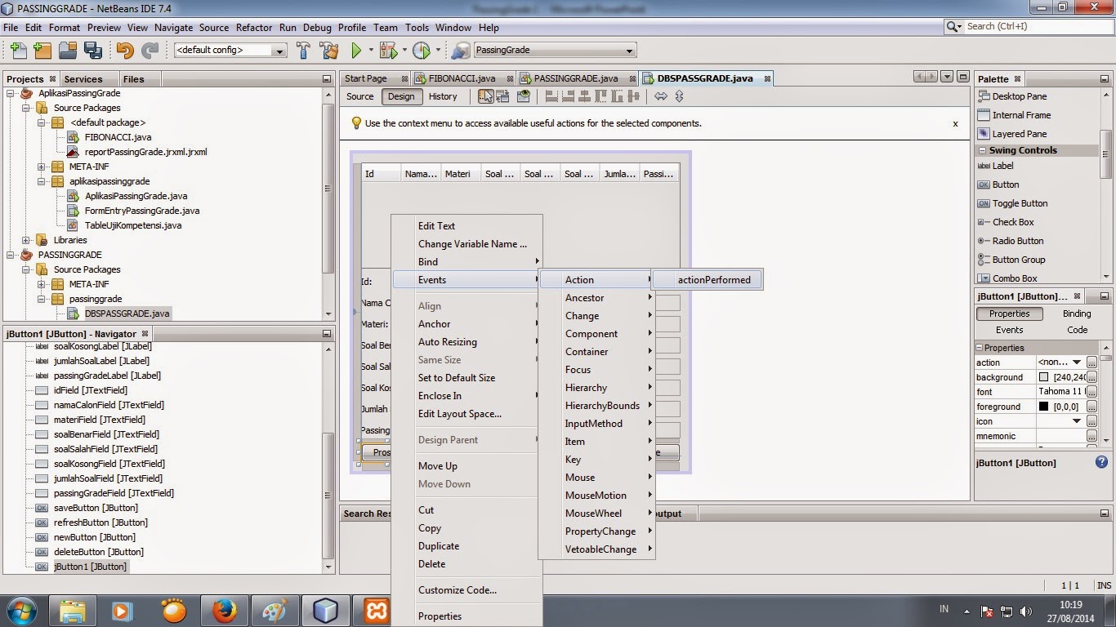
Task: Click the Clean and Build icon
Action: [328, 50]
